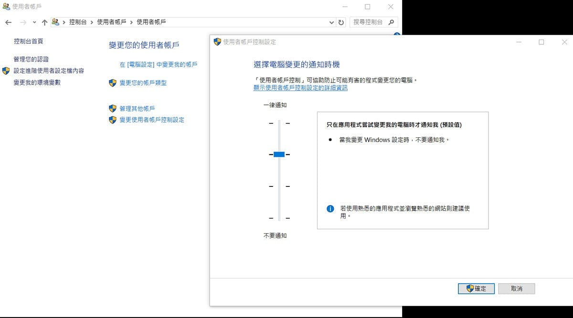The height and width of the screenshot is (318, 573).
Task: Click the blue UAC slider thumb
Action: pos(279,154)
